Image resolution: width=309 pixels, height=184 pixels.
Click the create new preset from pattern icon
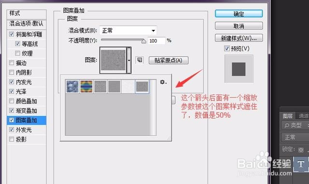pos(140,60)
